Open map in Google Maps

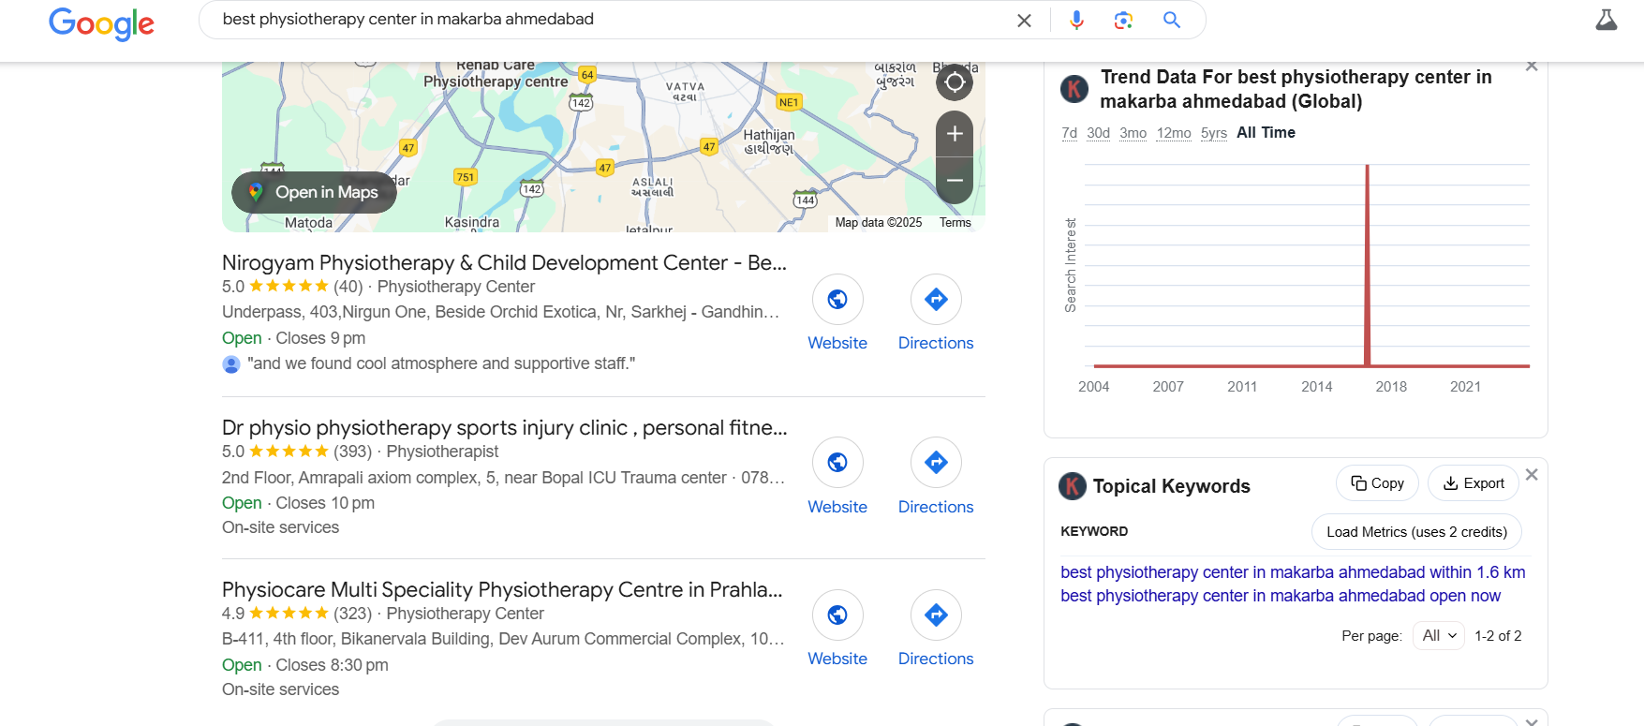314,192
